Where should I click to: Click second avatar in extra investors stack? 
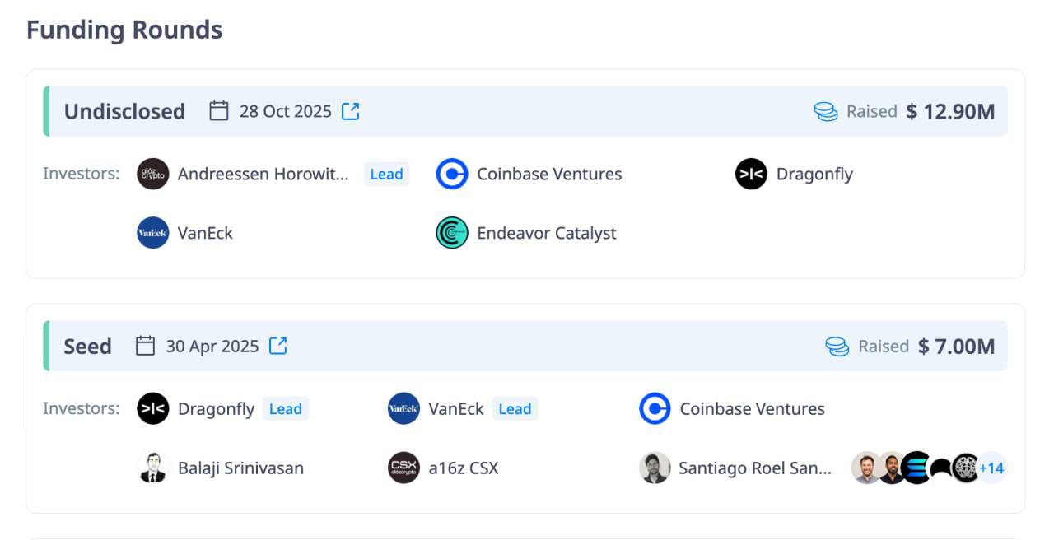click(x=892, y=468)
